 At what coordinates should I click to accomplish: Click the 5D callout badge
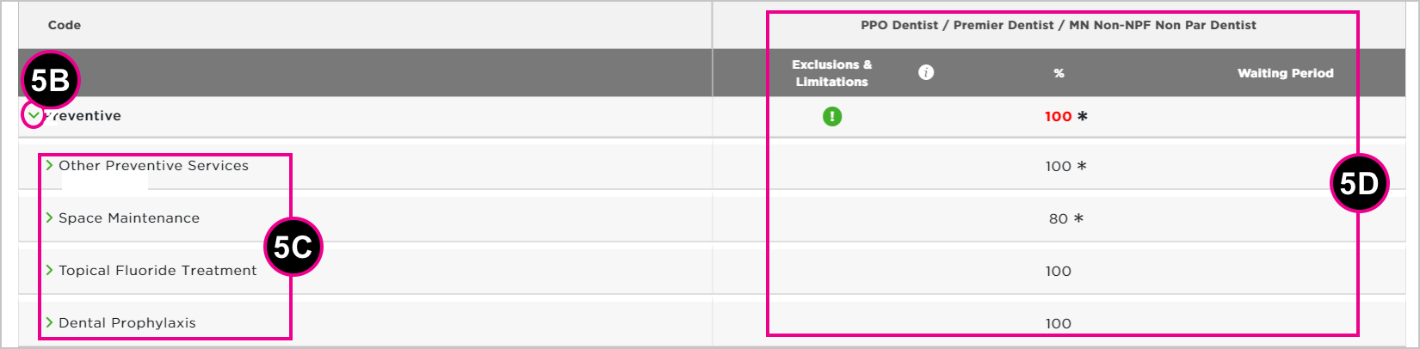(1359, 183)
